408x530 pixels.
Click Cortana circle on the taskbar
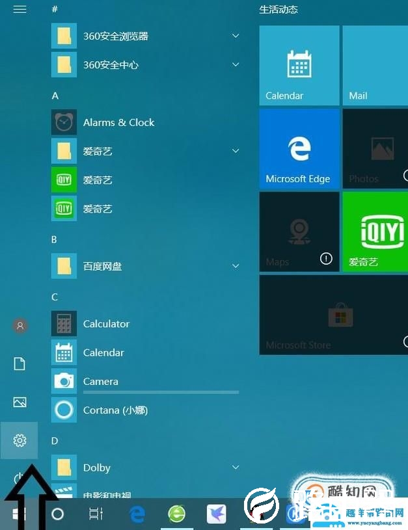[57, 514]
